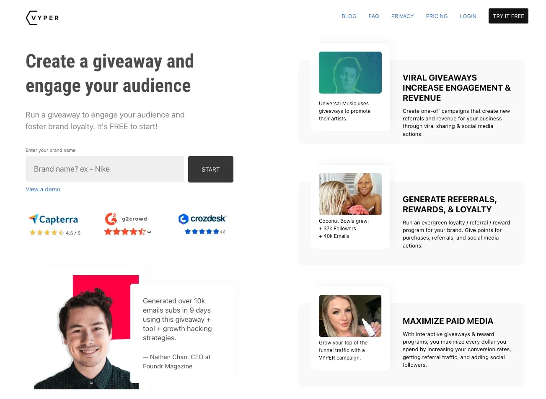This screenshot has width=546, height=399.
Task: Click the Universal Music caption text
Action: [345, 111]
